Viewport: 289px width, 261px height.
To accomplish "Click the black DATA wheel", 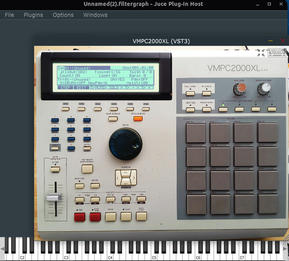I will tap(125, 144).
